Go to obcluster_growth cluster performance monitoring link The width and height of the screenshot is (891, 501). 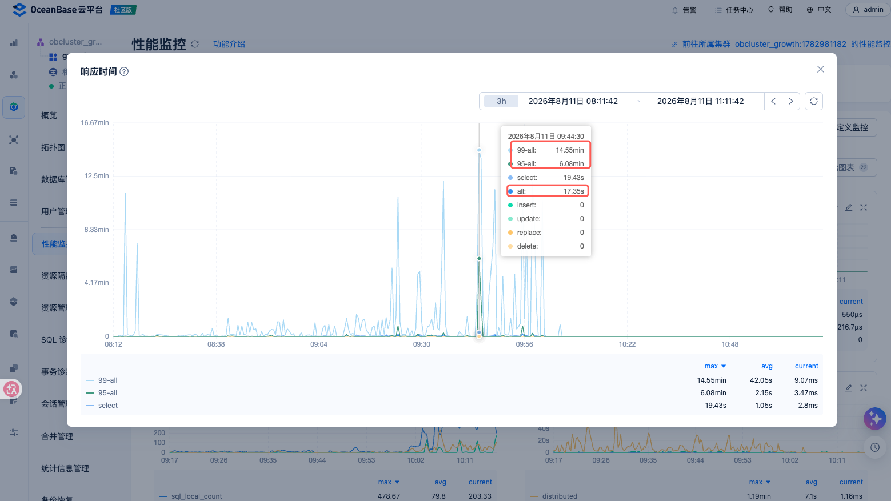(781, 44)
